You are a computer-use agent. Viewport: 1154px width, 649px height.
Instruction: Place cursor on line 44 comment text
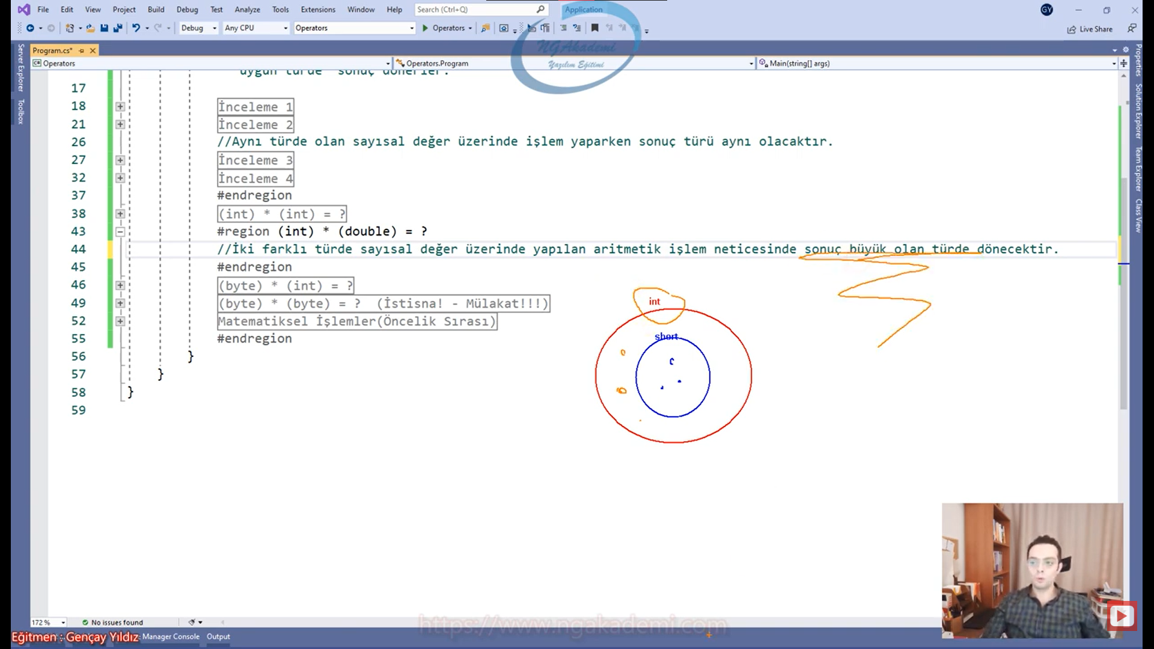coord(637,249)
